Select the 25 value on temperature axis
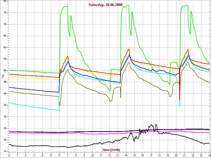The width and height of the screenshot is (211, 158). pos(4,129)
